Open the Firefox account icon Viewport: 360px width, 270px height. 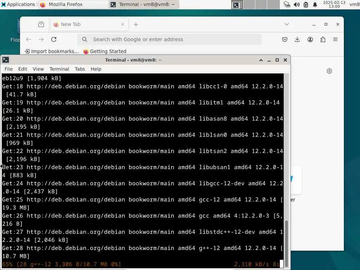pyautogui.click(x=310, y=39)
